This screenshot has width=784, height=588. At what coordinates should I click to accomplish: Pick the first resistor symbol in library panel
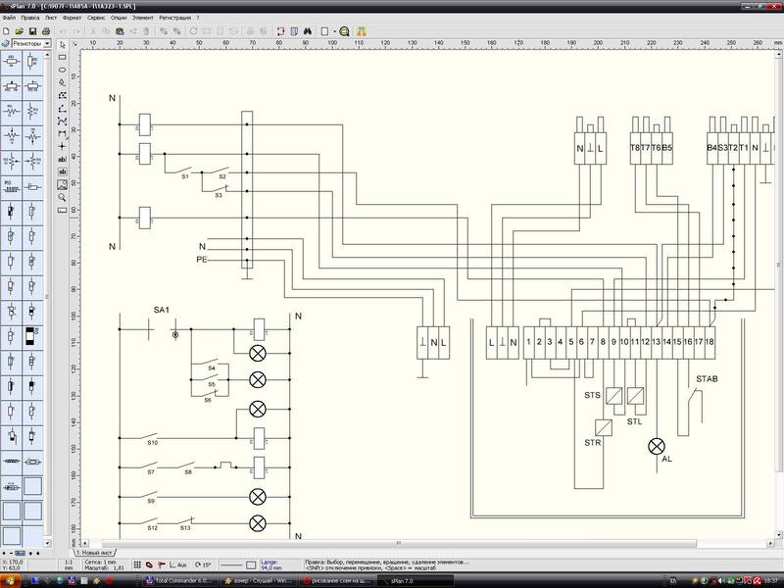tap(12, 62)
